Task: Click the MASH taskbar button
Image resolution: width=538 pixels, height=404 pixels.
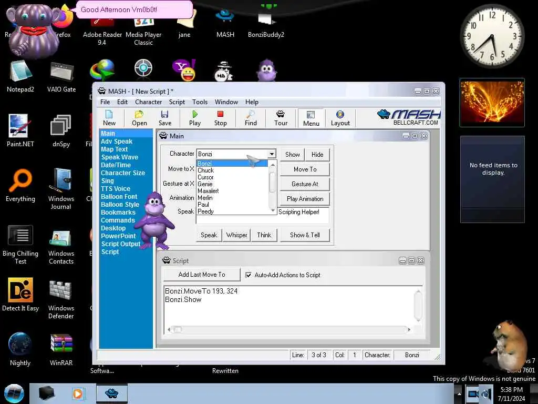Action: [x=112, y=393]
